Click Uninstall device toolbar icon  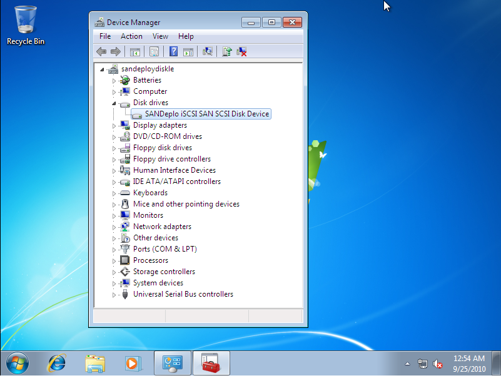coord(241,51)
